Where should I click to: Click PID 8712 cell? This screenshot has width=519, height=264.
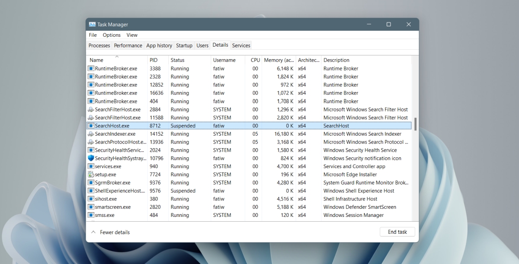tap(155, 126)
